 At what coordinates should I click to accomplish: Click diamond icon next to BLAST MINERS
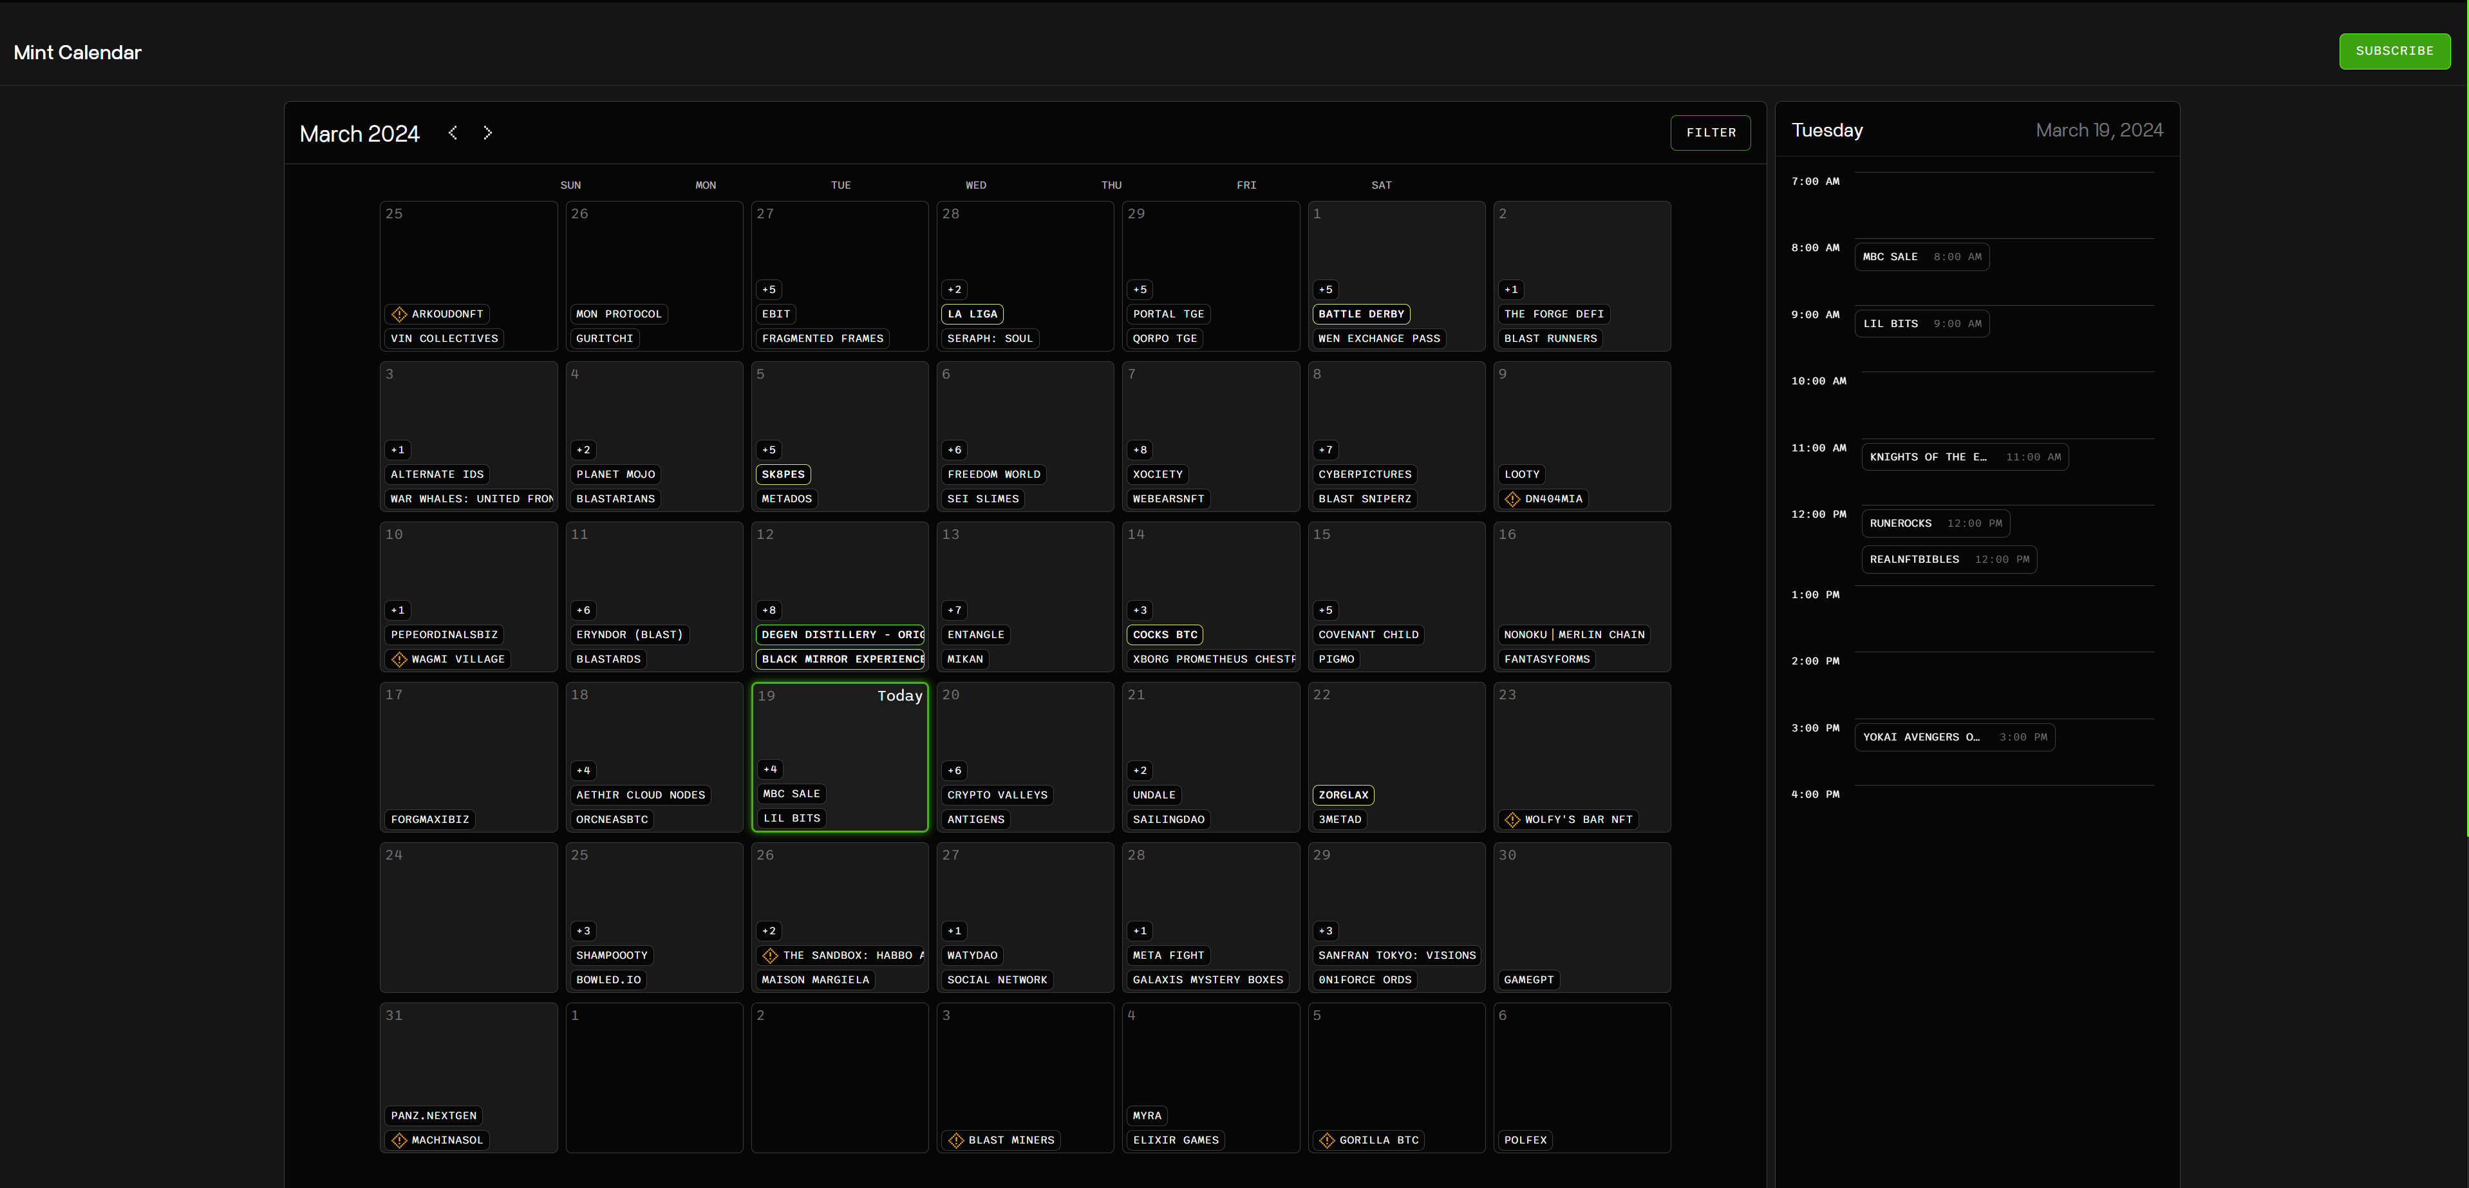coord(955,1140)
